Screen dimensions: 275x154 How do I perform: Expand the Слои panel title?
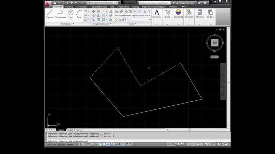[133, 24]
